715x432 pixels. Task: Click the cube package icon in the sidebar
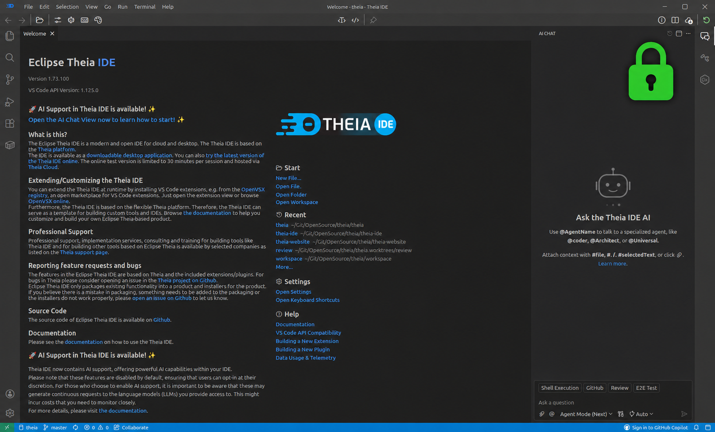pos(10,145)
